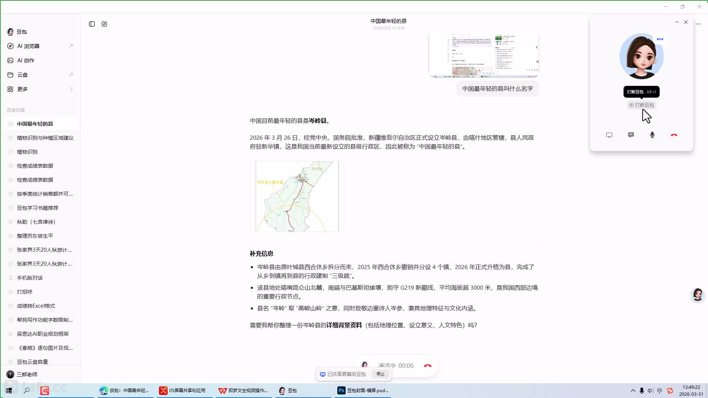The height and width of the screenshot is (398, 708).
Task: Toggle the sidebar collapse icon
Action: tap(92, 24)
